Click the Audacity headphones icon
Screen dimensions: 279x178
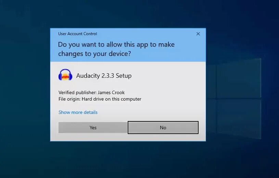pyautogui.click(x=65, y=75)
